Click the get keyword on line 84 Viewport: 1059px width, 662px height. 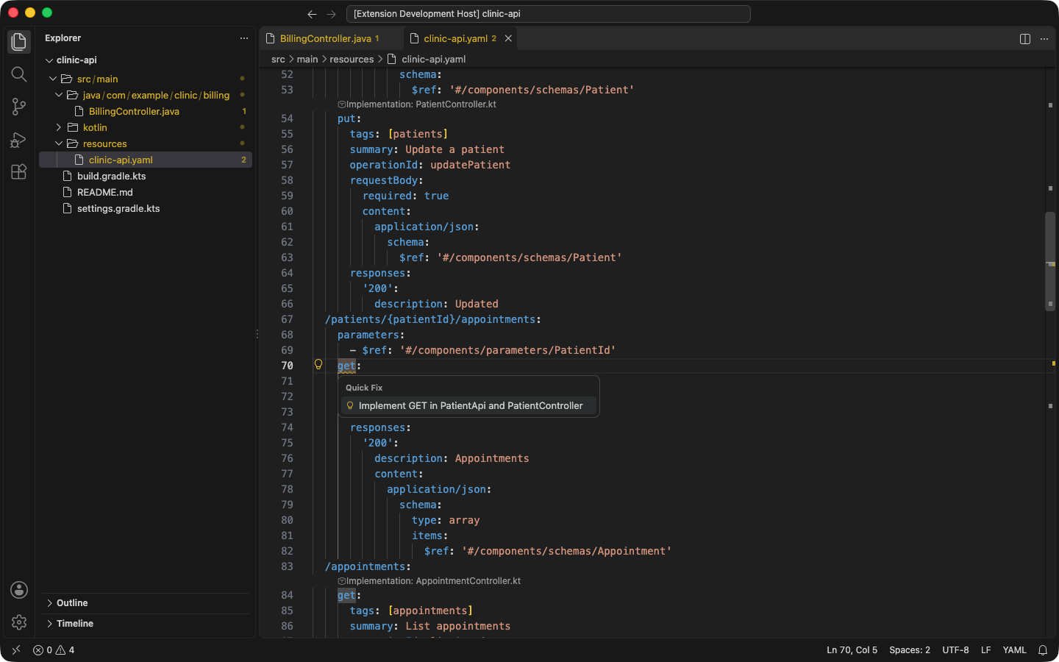(x=346, y=595)
